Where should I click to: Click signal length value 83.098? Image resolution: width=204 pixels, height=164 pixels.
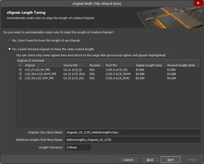(x=140, y=74)
